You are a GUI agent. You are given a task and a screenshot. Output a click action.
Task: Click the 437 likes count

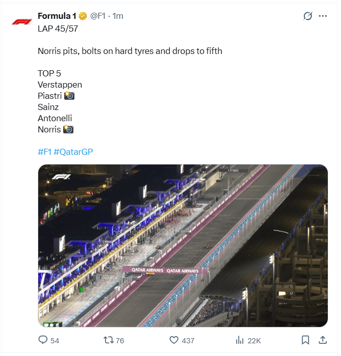(x=188, y=340)
